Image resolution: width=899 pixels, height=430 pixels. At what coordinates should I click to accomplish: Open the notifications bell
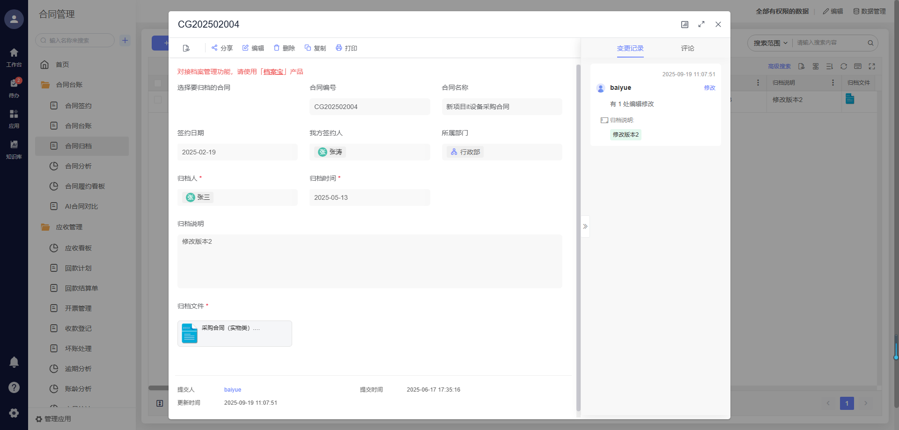click(x=14, y=362)
